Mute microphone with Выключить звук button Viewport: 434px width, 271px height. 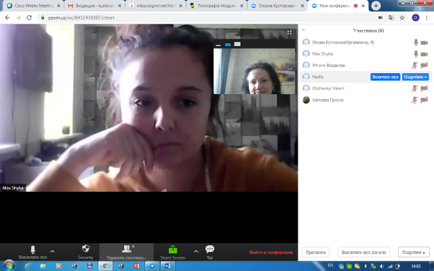point(33,252)
